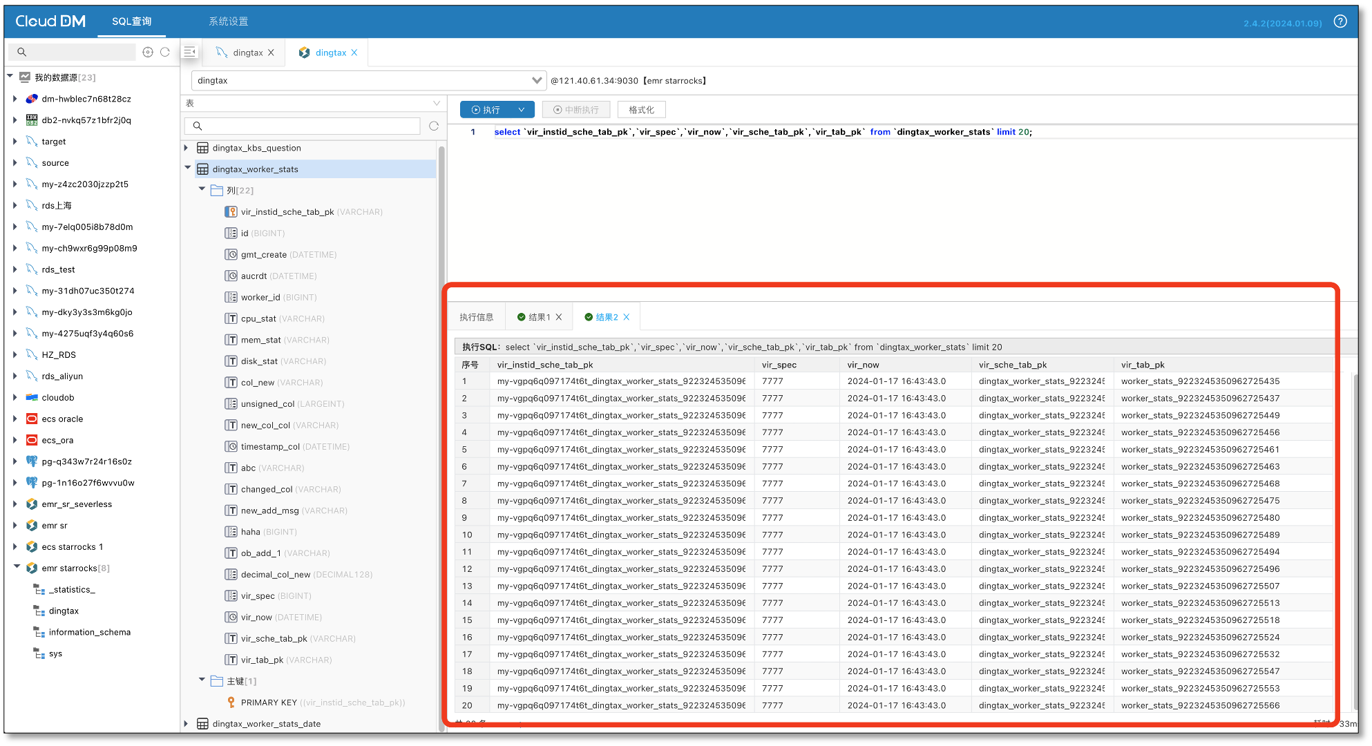Image resolution: width=1372 pixels, height=746 pixels.
Task: Click into the SQL editor line 1
Action: (763, 132)
